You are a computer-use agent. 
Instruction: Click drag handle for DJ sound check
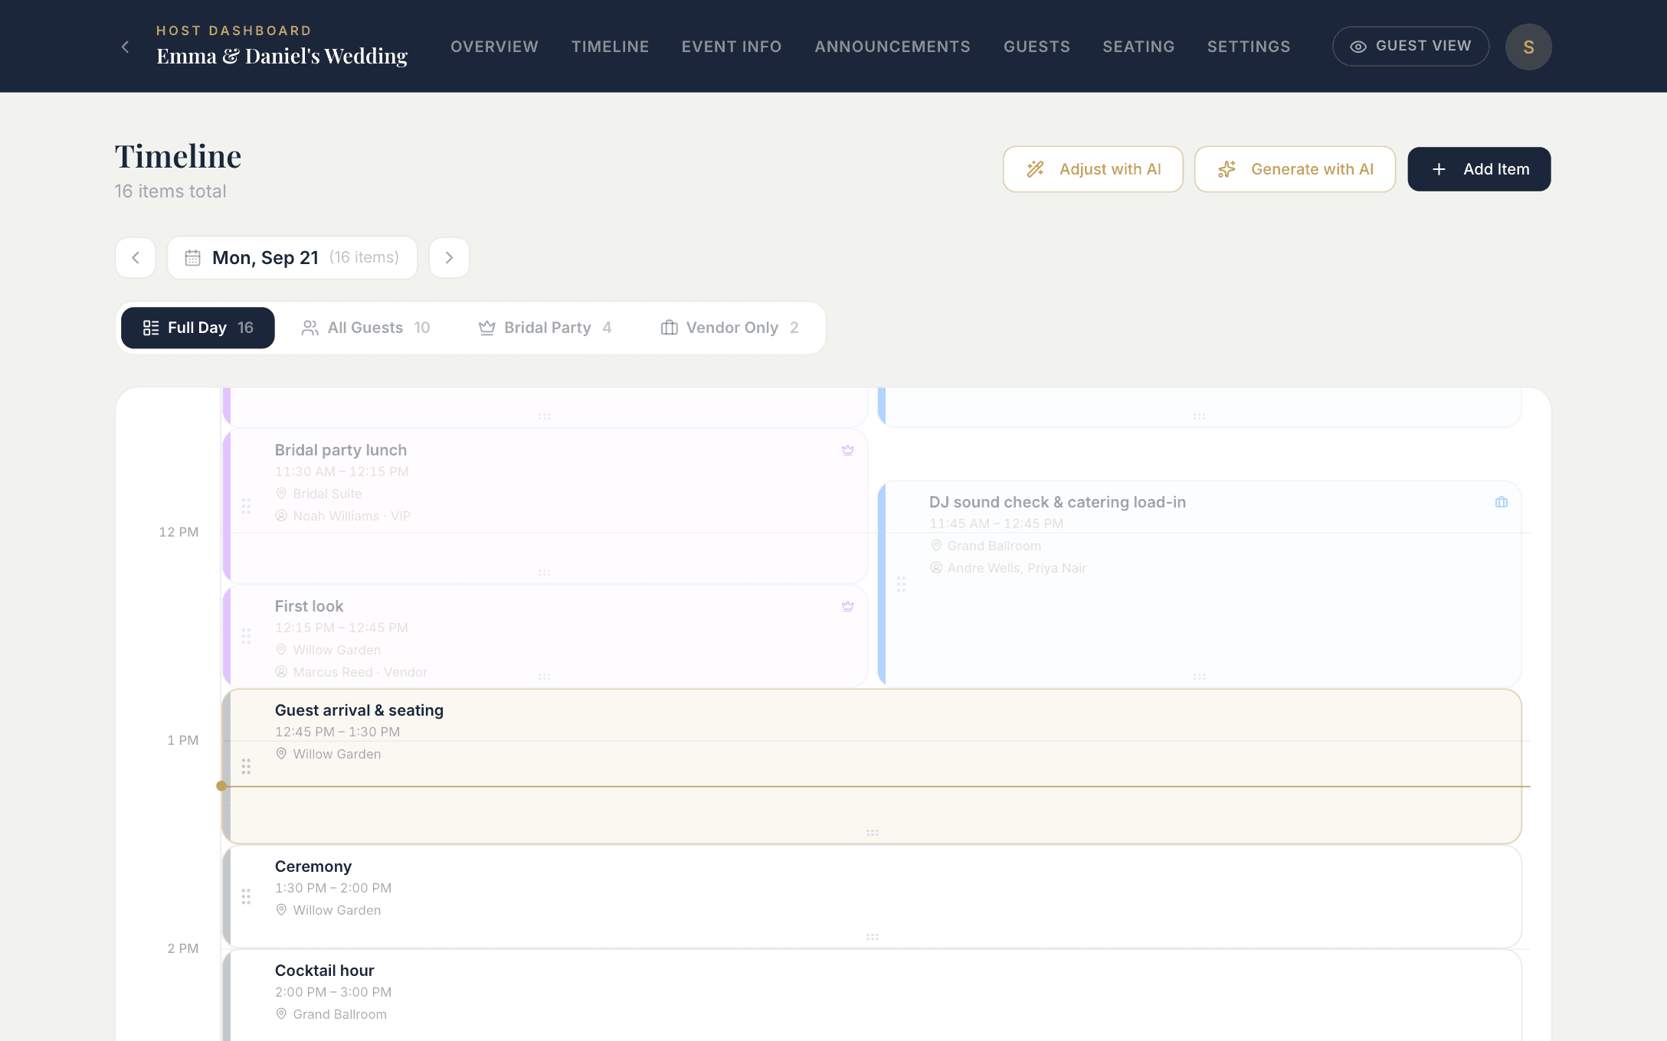901,584
